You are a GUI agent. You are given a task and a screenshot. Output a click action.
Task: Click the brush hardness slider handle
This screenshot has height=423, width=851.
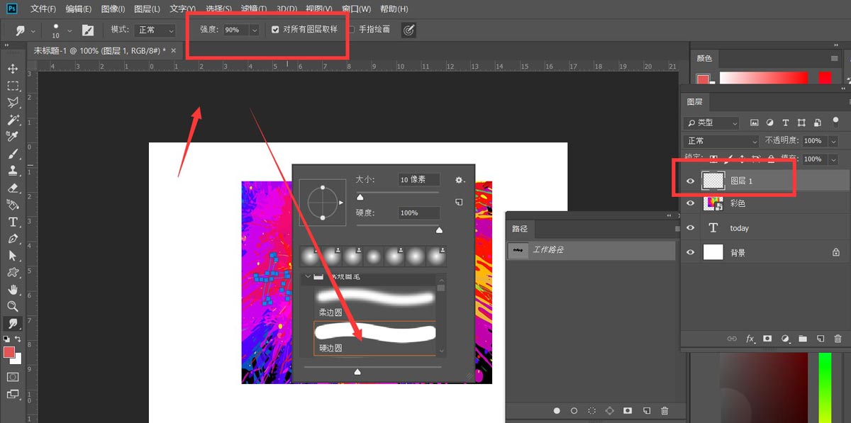tap(439, 229)
